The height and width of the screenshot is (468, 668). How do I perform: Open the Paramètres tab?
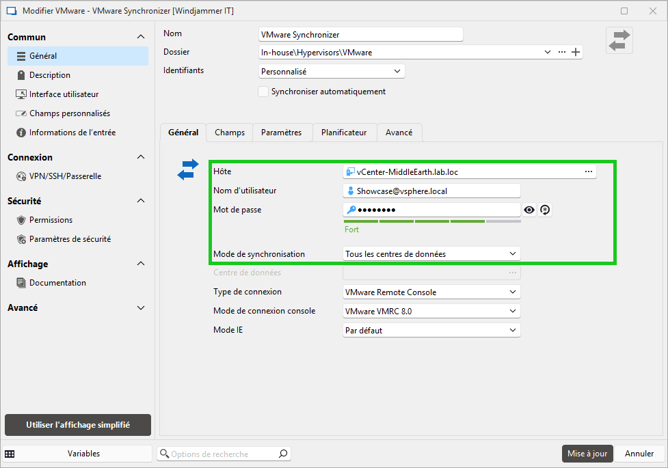click(x=281, y=133)
